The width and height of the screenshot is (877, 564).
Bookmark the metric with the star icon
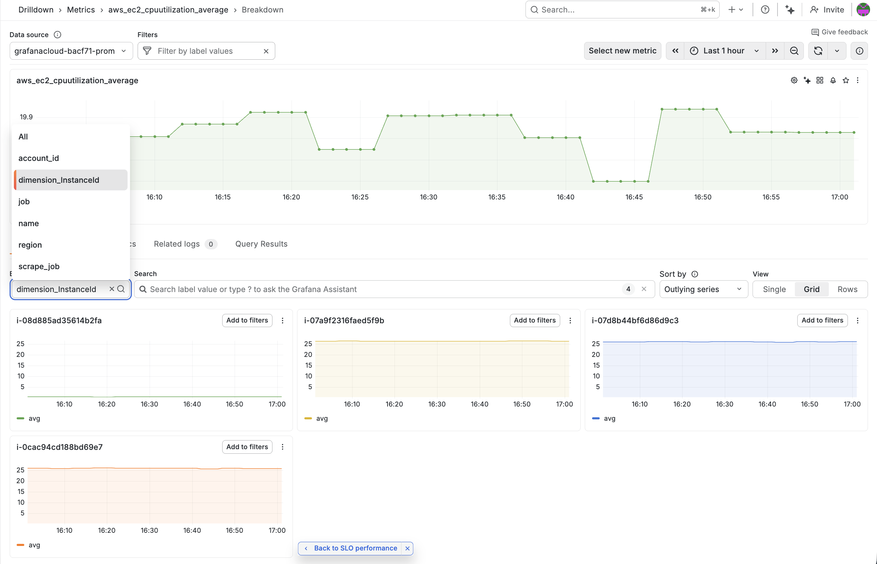[846, 80]
